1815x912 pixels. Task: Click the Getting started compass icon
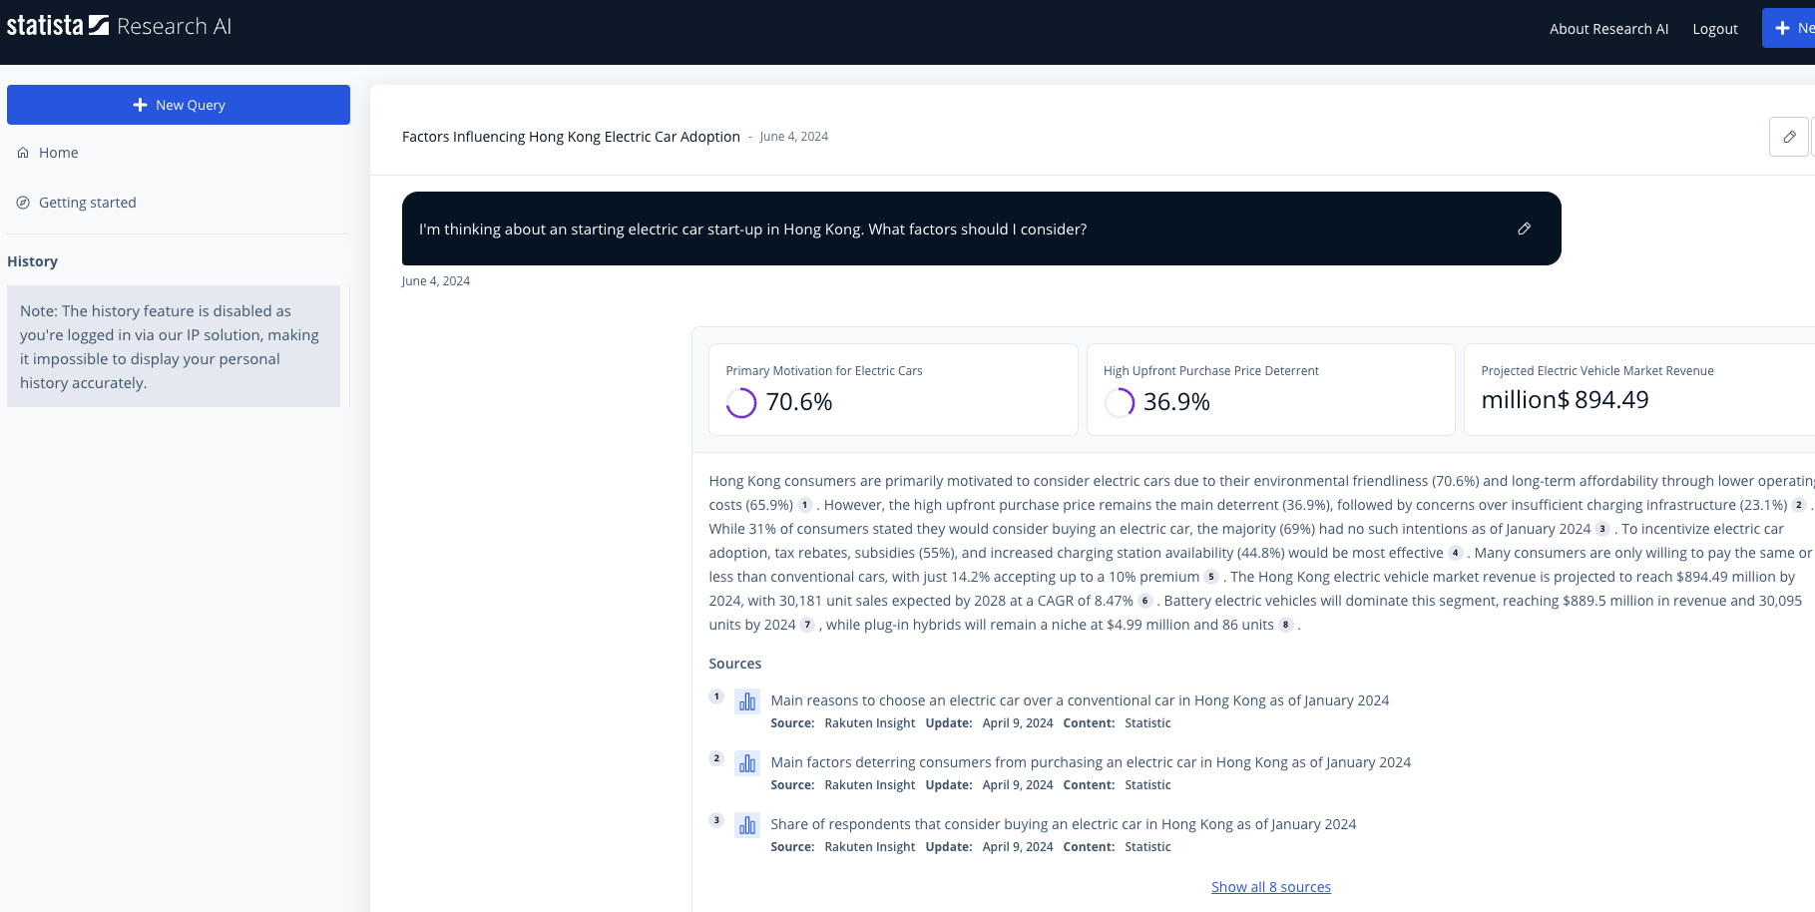(23, 203)
